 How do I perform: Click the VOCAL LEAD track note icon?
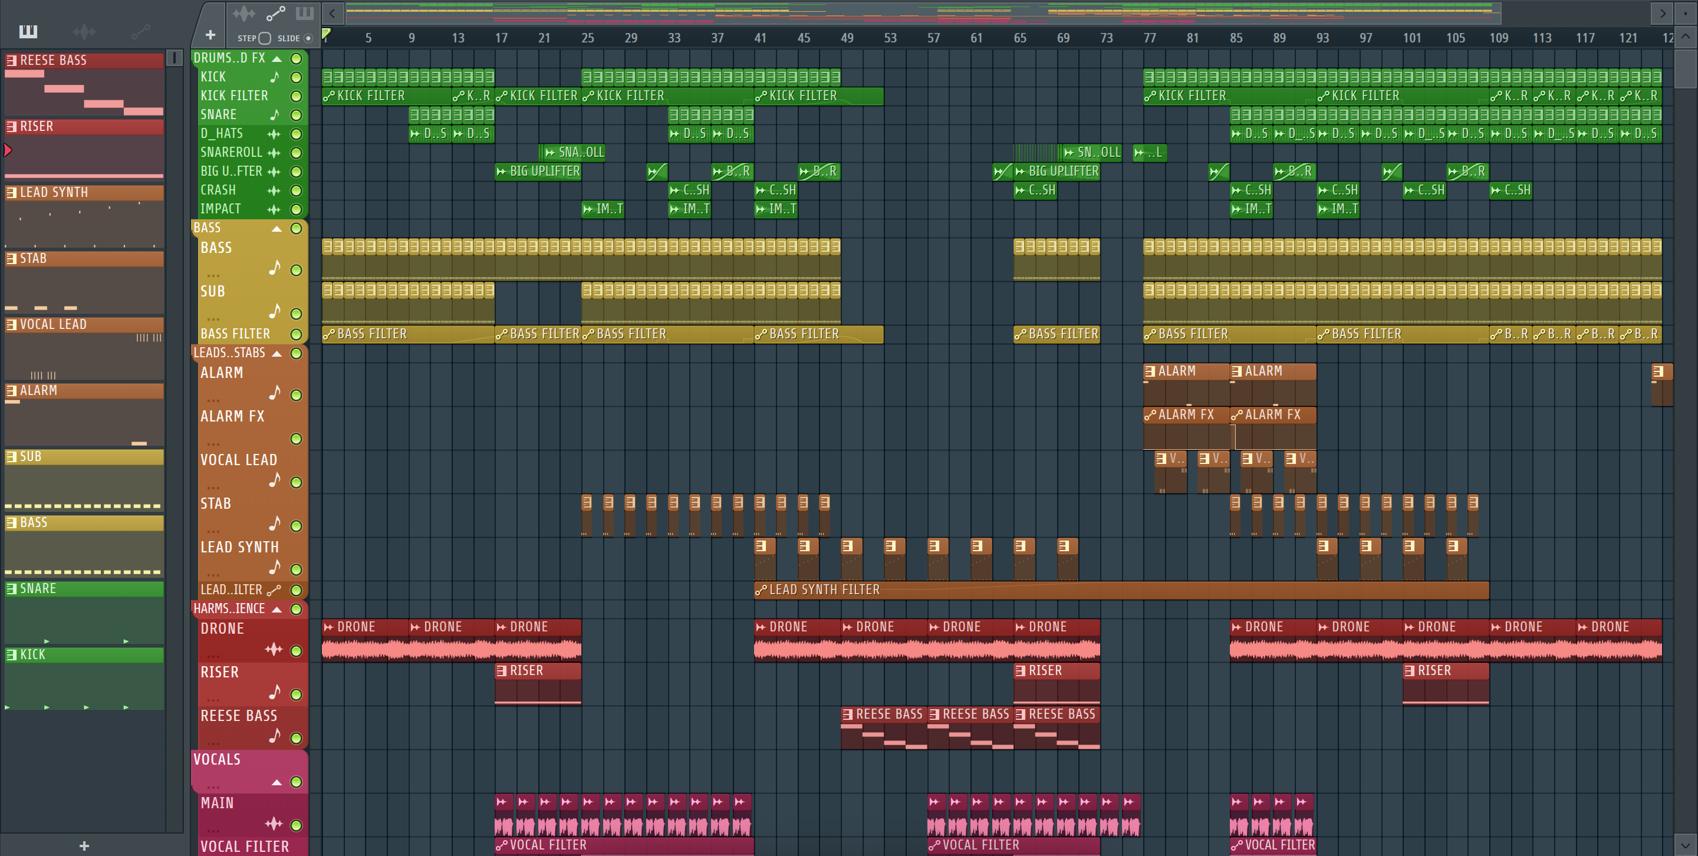[x=274, y=480]
